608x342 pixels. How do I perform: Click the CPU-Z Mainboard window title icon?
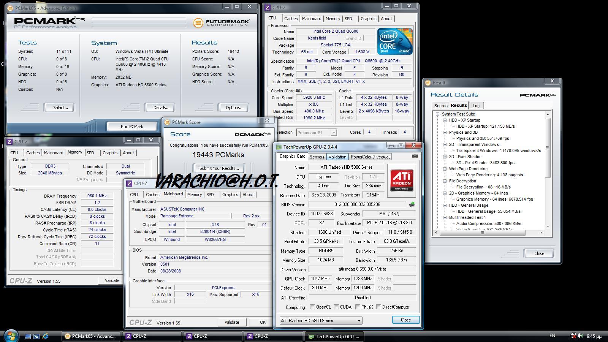[x=129, y=183]
